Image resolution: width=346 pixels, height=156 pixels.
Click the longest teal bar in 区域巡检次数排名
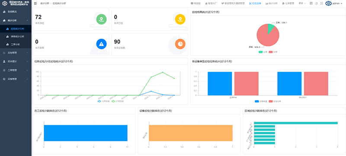point(296,123)
